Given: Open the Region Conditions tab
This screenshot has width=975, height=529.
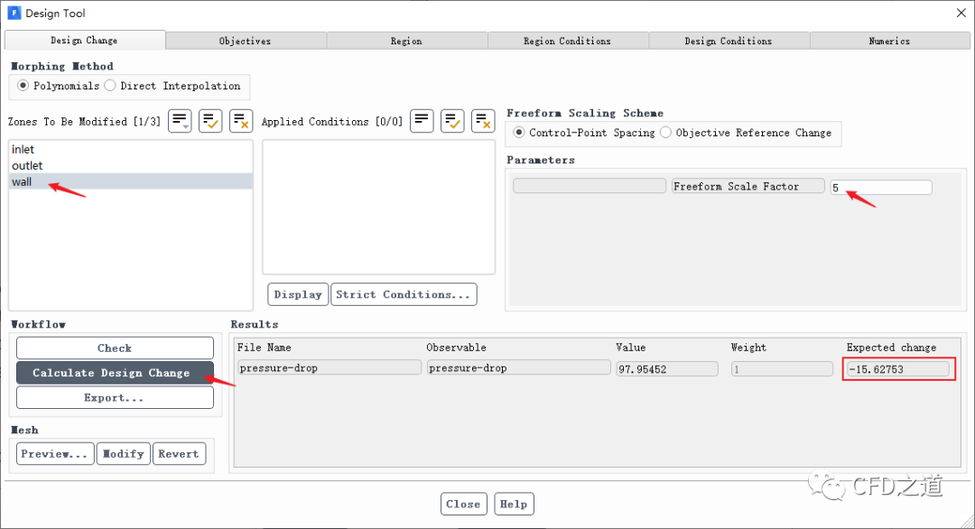Looking at the screenshot, I should coord(567,41).
